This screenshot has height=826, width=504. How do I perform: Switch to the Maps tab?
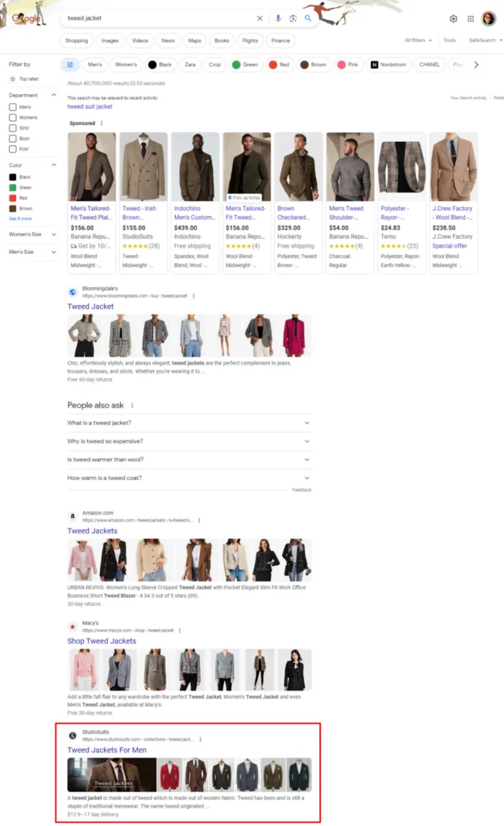[195, 40]
